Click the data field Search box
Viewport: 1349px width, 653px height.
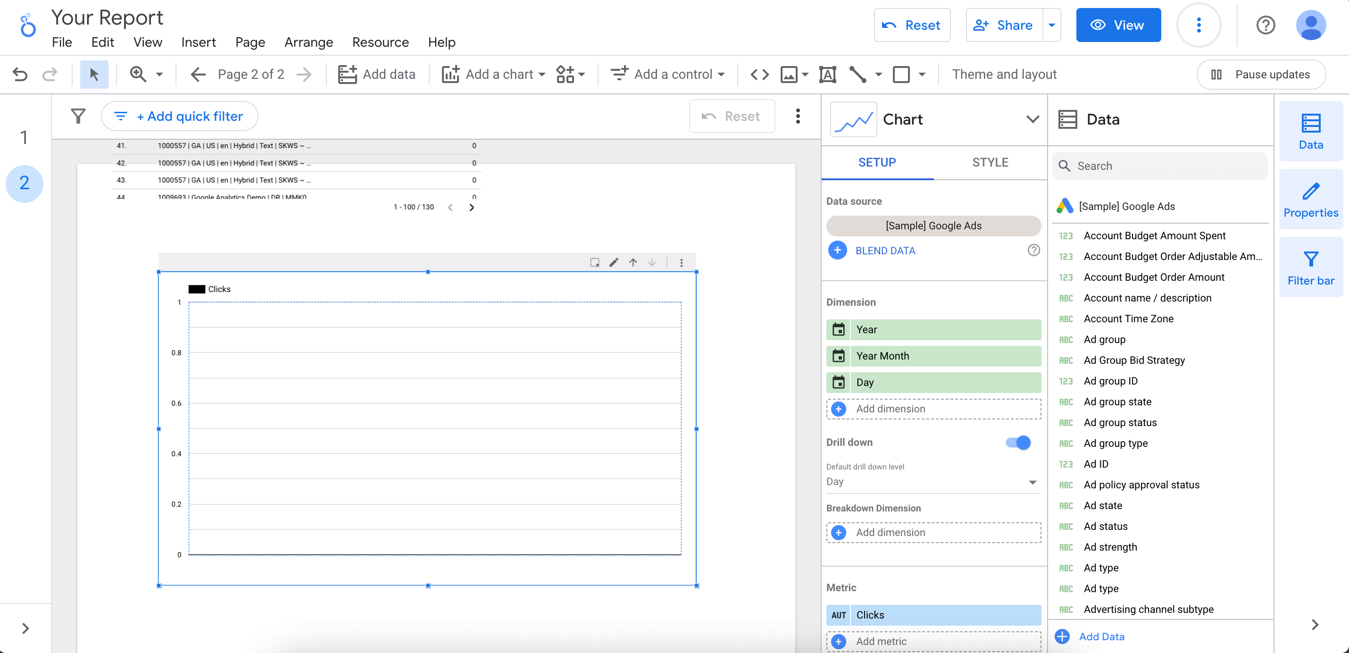[x=1159, y=166]
